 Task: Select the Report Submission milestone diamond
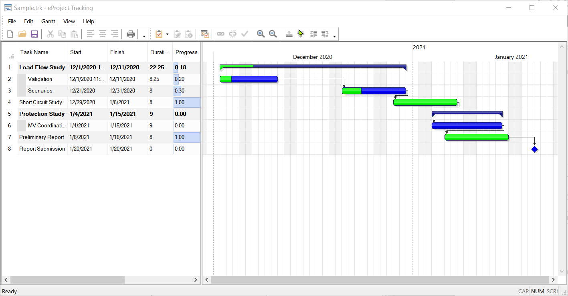534,149
